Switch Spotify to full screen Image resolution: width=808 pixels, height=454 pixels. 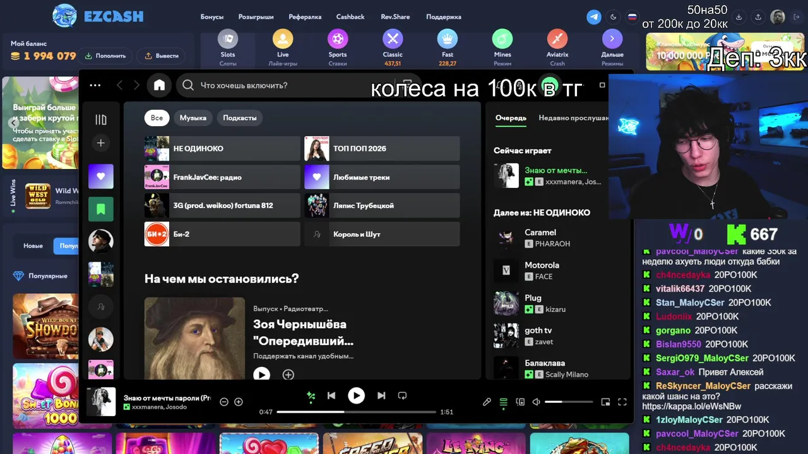click(x=622, y=402)
